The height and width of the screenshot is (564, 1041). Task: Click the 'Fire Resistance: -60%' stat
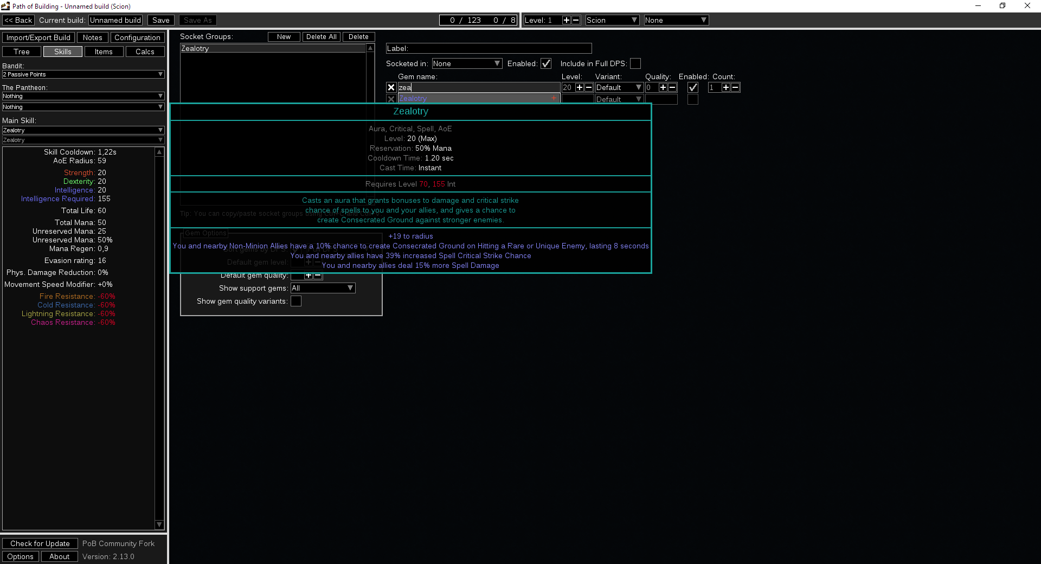[x=78, y=297]
